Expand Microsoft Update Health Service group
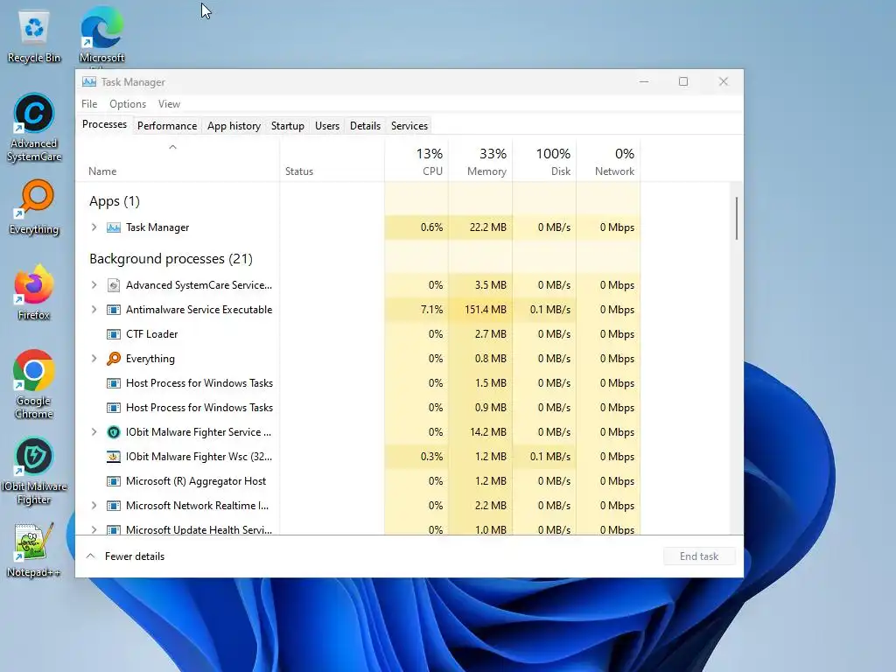 94,529
